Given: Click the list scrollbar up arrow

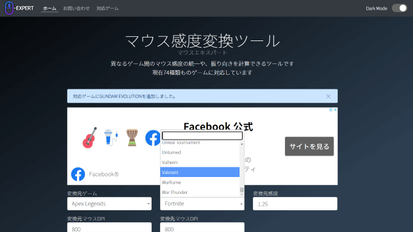Looking at the screenshot, I should pyautogui.click(x=242, y=144).
